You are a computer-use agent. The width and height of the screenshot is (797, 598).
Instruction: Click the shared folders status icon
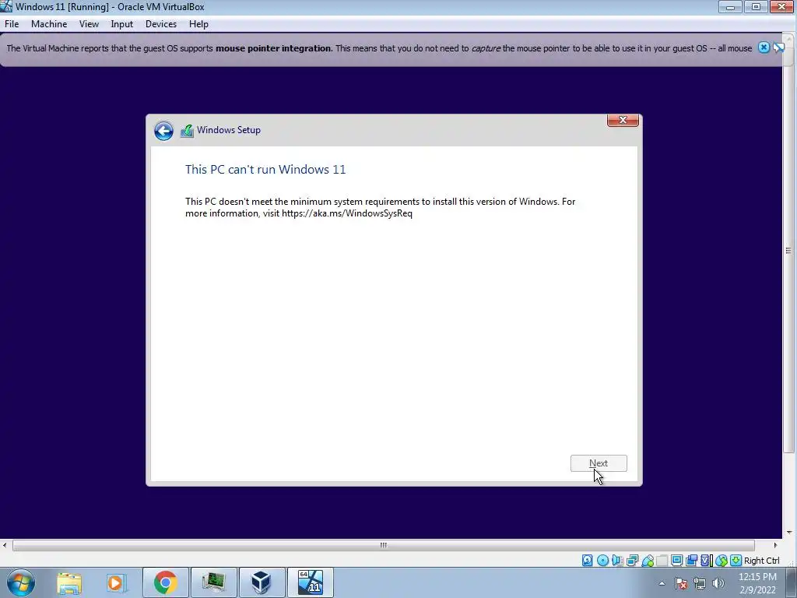[x=662, y=561]
